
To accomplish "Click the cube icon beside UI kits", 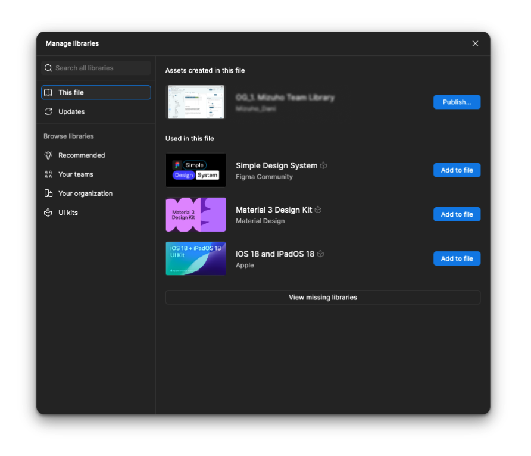I will coord(48,213).
